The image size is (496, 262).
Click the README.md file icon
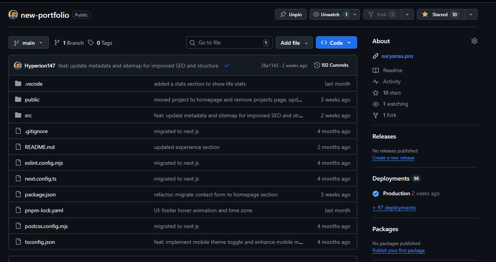18,147
